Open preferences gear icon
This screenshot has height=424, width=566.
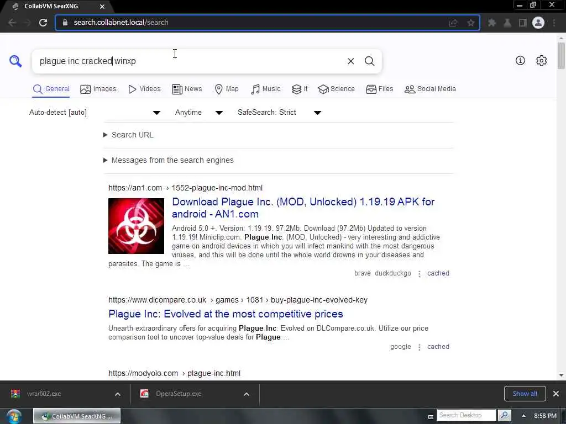(541, 61)
